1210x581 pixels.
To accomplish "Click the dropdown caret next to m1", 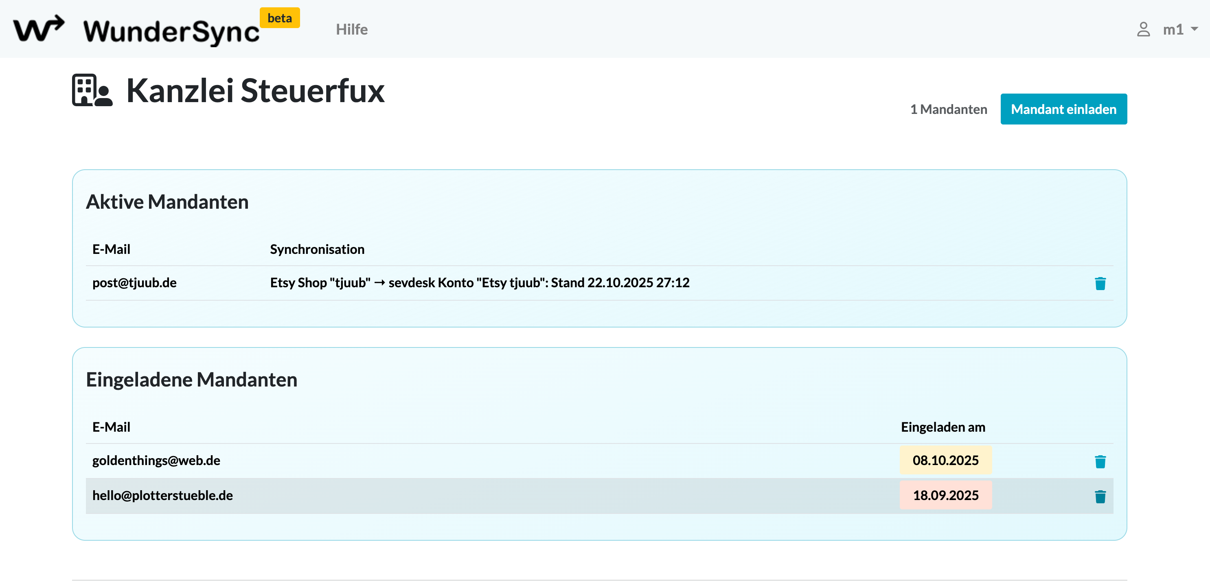I will (x=1195, y=29).
